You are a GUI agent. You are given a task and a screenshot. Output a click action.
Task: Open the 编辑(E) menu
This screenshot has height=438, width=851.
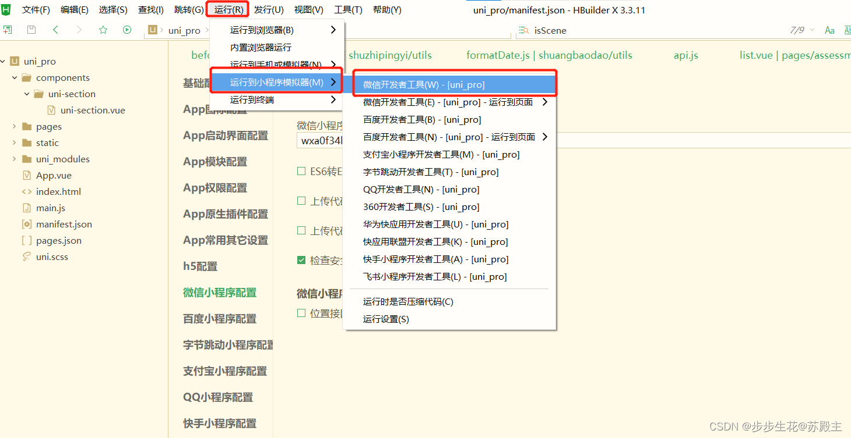(x=75, y=10)
